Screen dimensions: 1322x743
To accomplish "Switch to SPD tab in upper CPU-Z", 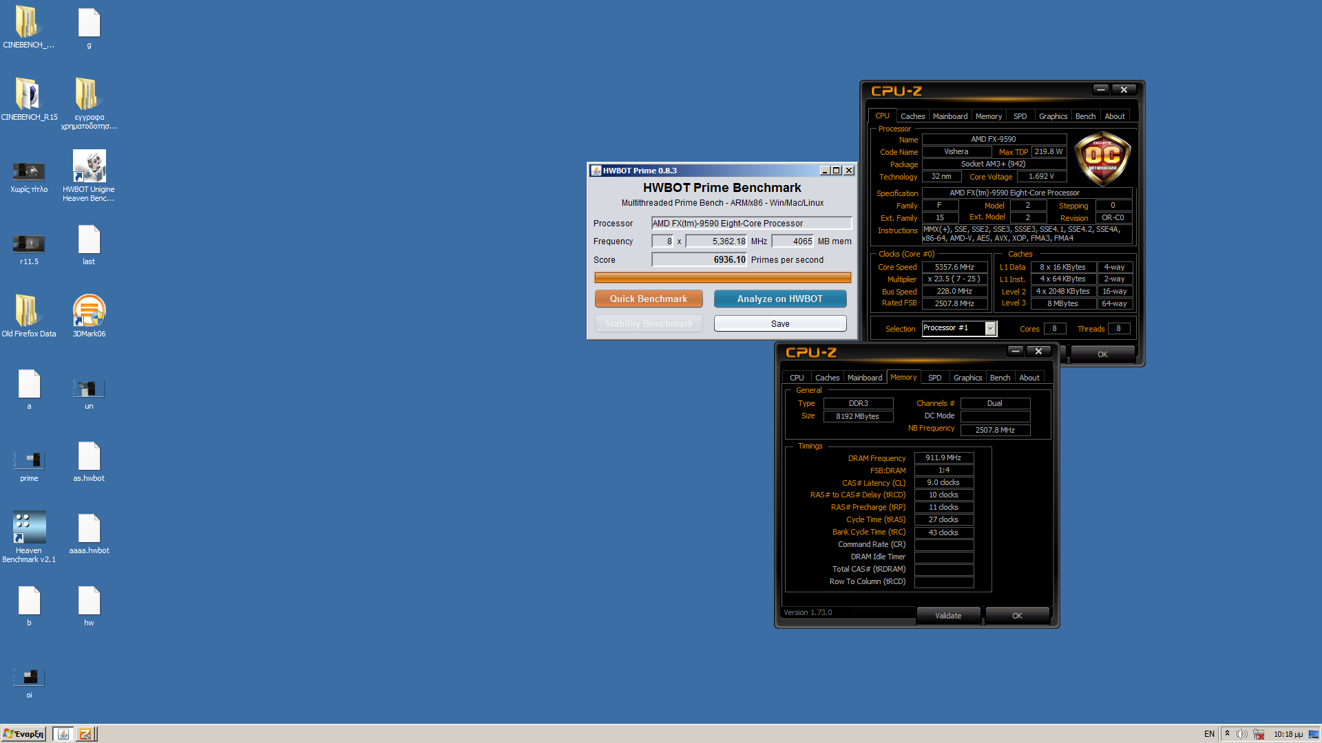I will click(1020, 116).
